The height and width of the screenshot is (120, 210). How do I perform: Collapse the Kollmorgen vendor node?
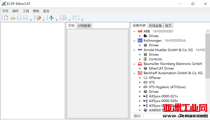coord(134,41)
